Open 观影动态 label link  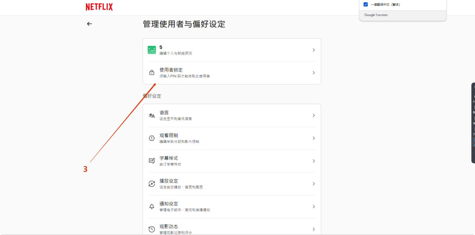169,226
